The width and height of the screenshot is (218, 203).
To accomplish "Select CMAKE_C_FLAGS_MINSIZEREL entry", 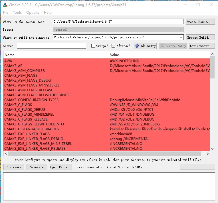I will click(x=29, y=115).
